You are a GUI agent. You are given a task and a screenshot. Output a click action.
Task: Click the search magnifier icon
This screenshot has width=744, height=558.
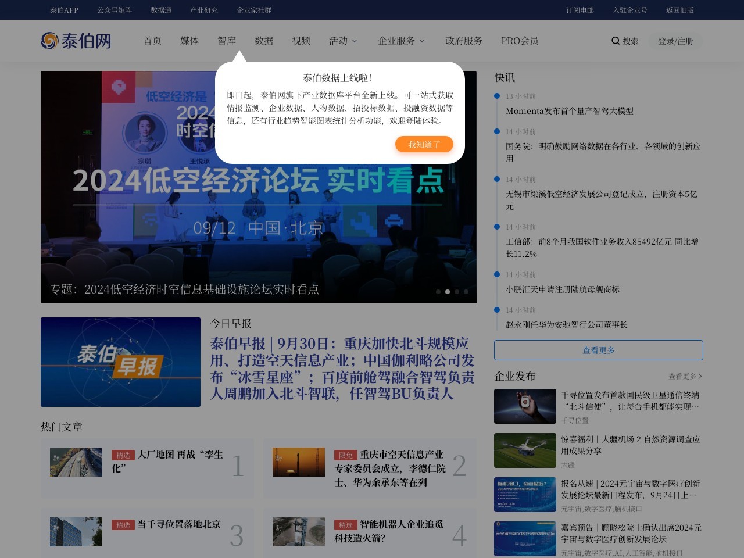(615, 41)
